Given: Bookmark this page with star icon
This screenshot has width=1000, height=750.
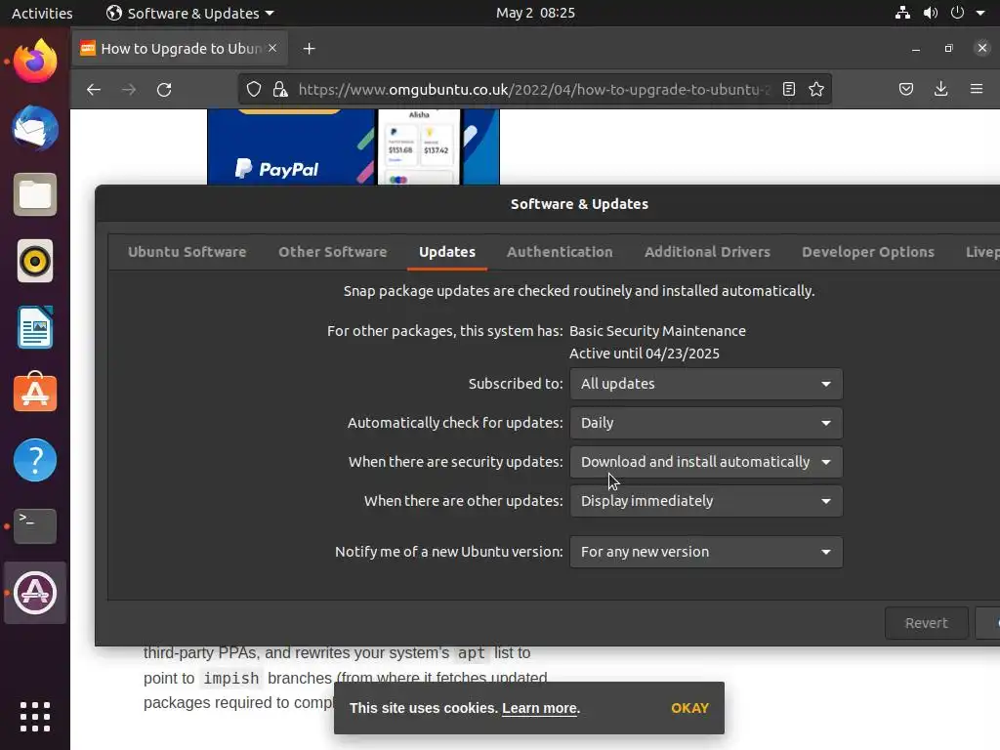Looking at the screenshot, I should (816, 89).
